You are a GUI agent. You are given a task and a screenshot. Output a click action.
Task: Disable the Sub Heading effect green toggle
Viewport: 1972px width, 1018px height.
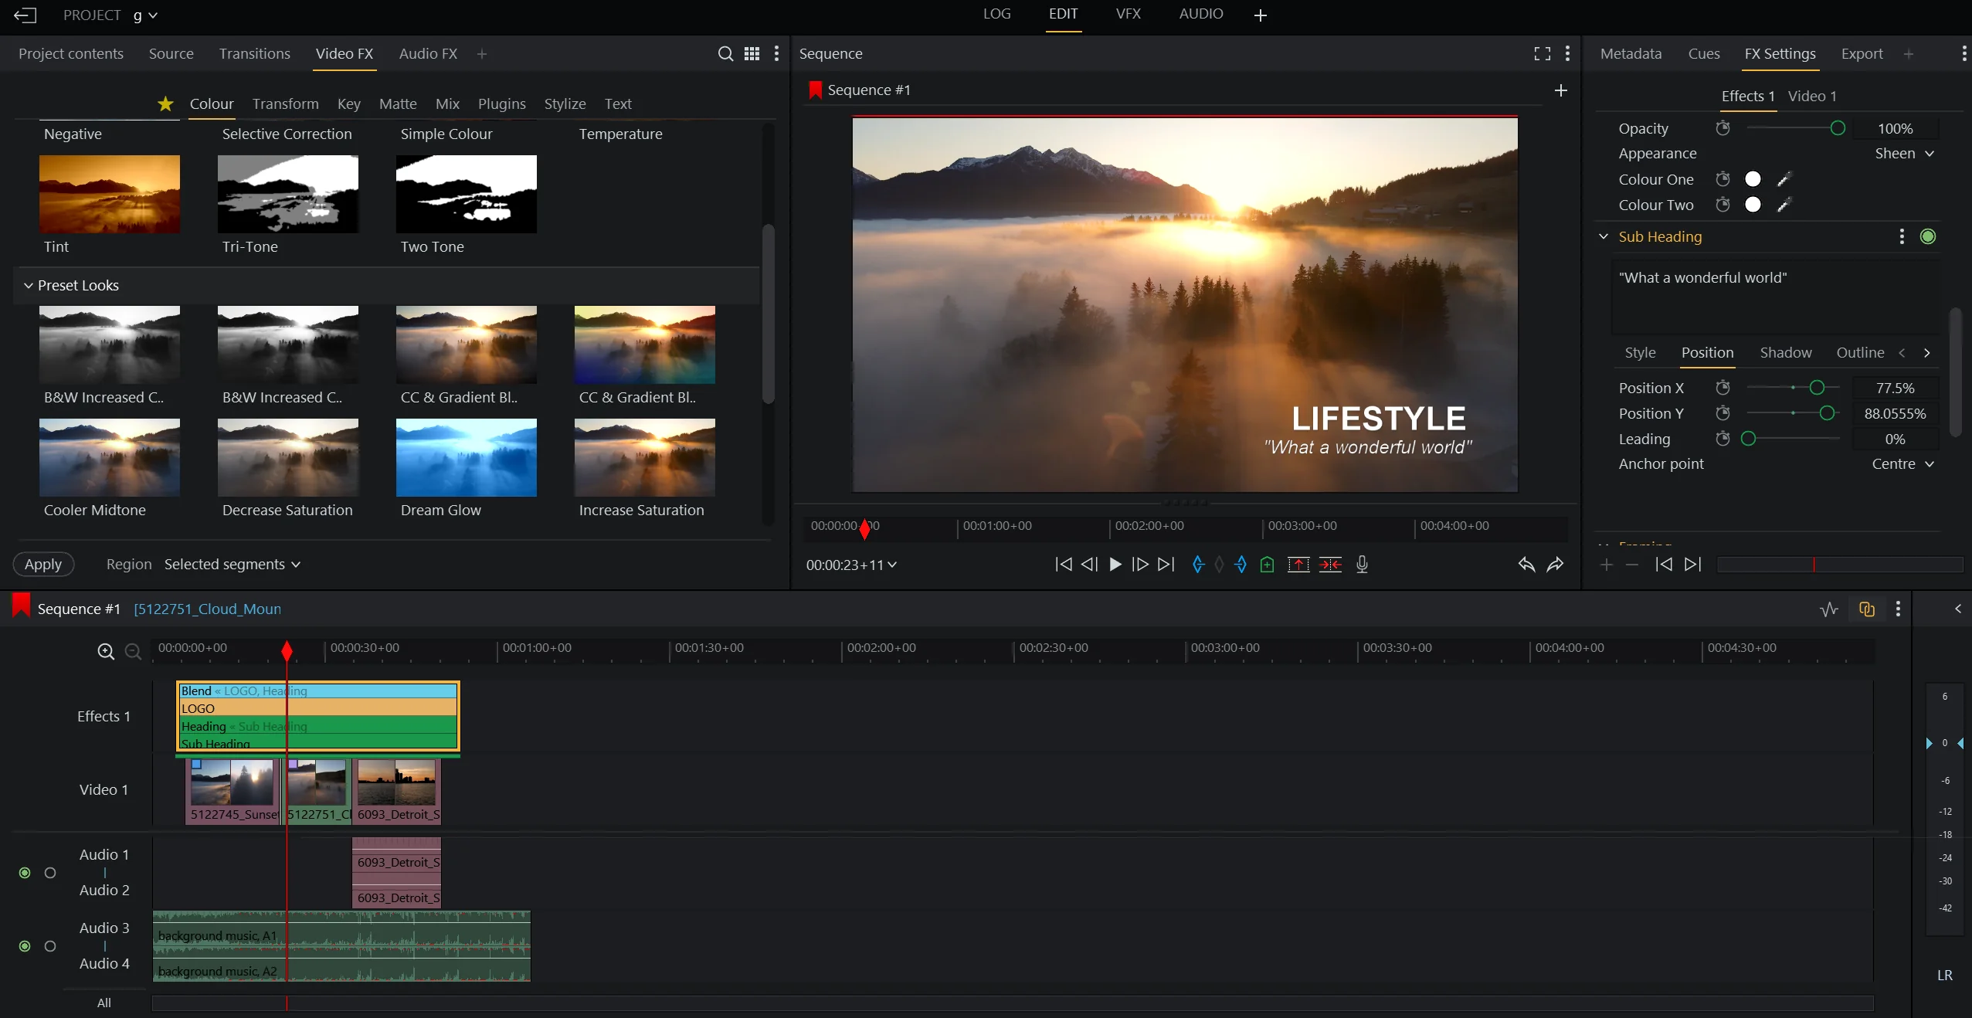1928,236
